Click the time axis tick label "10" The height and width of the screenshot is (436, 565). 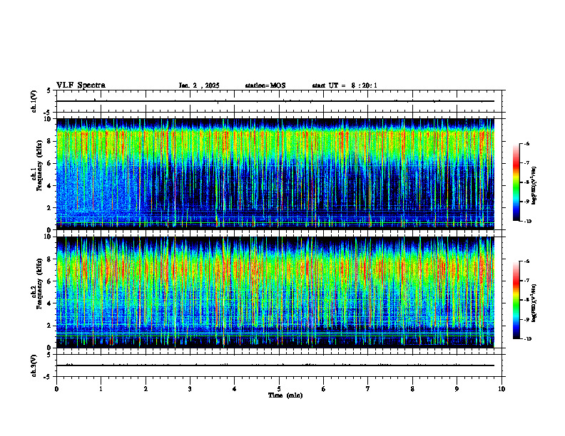pyautogui.click(x=502, y=389)
